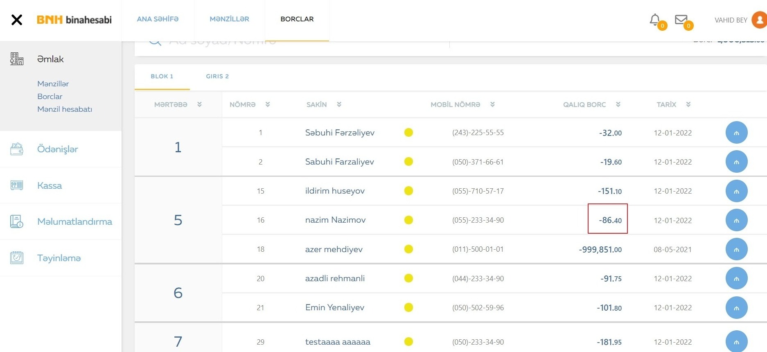Click yellow status dot for nazim Nazimov
Image resolution: width=767 pixels, height=352 pixels.
tap(408, 220)
